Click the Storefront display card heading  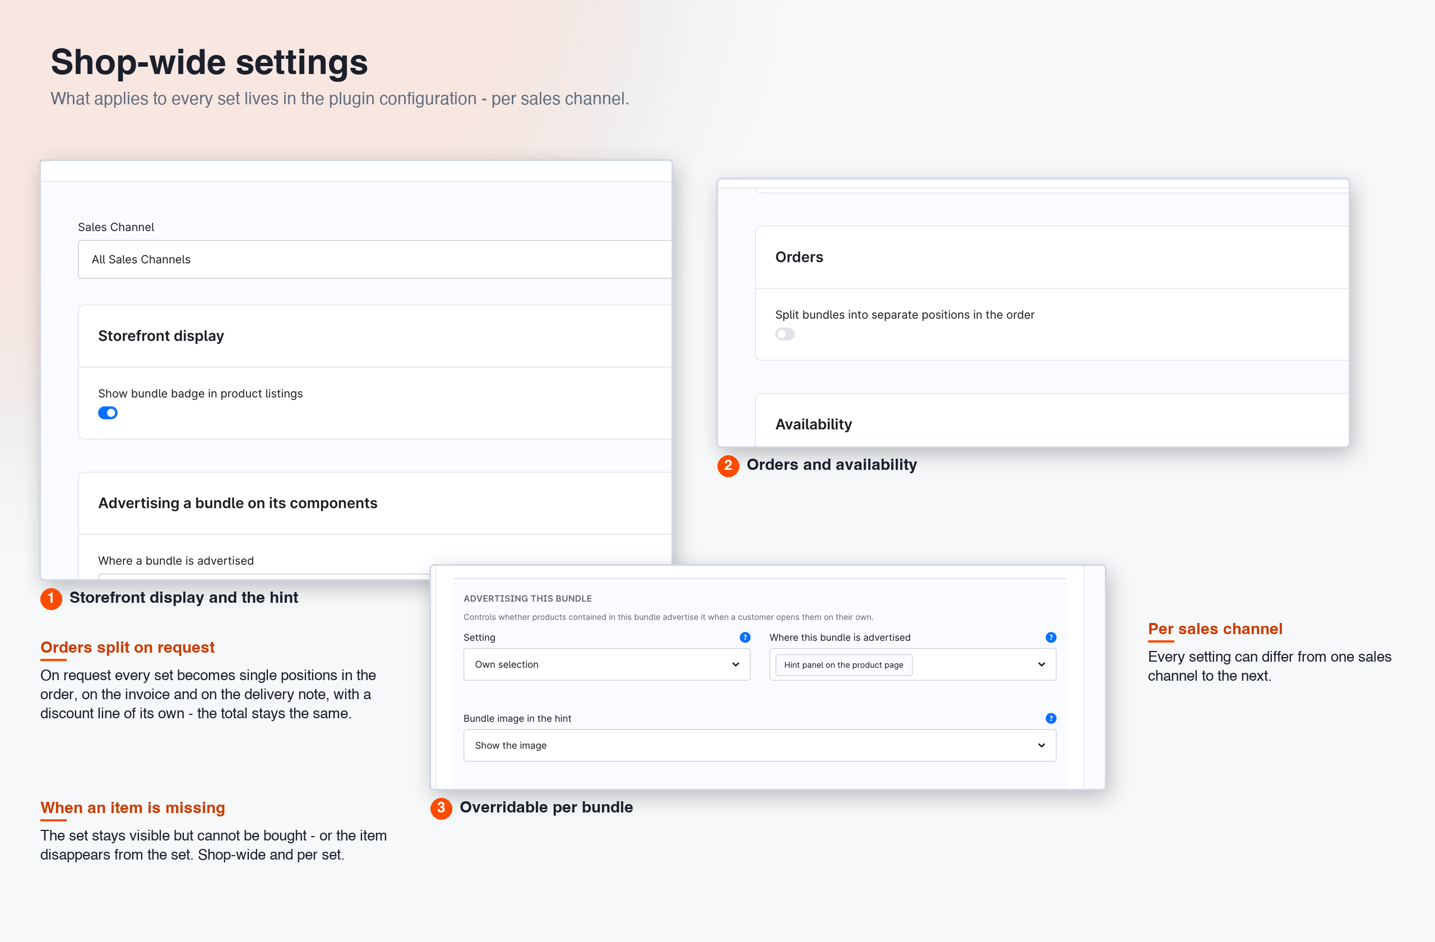pos(161,336)
